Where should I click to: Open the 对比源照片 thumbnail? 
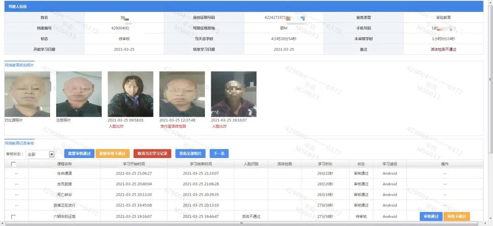click(x=27, y=94)
